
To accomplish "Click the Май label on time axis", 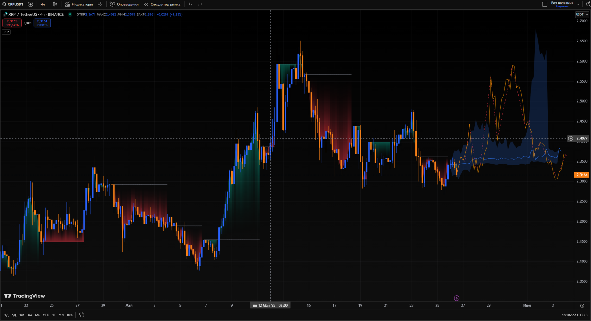I will [129, 306].
